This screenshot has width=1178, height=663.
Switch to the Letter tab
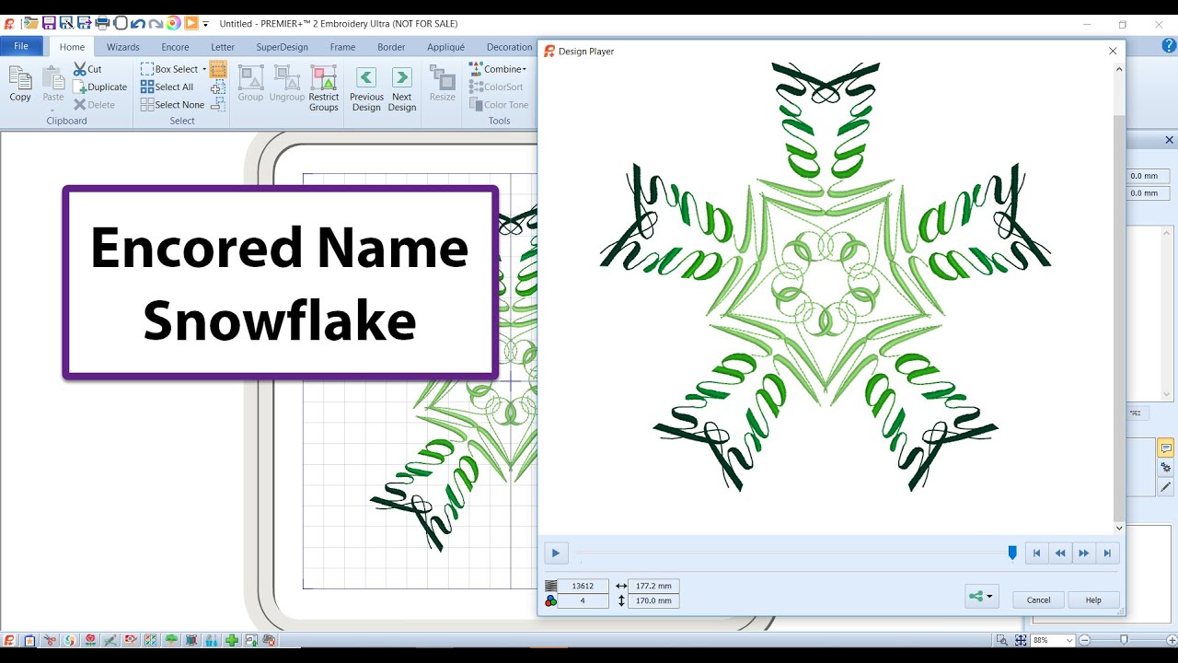tap(223, 47)
